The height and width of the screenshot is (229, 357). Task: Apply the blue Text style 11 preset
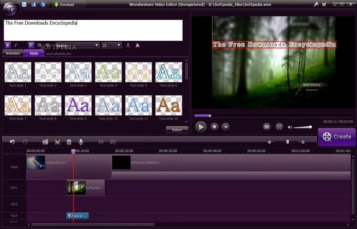point(139,106)
